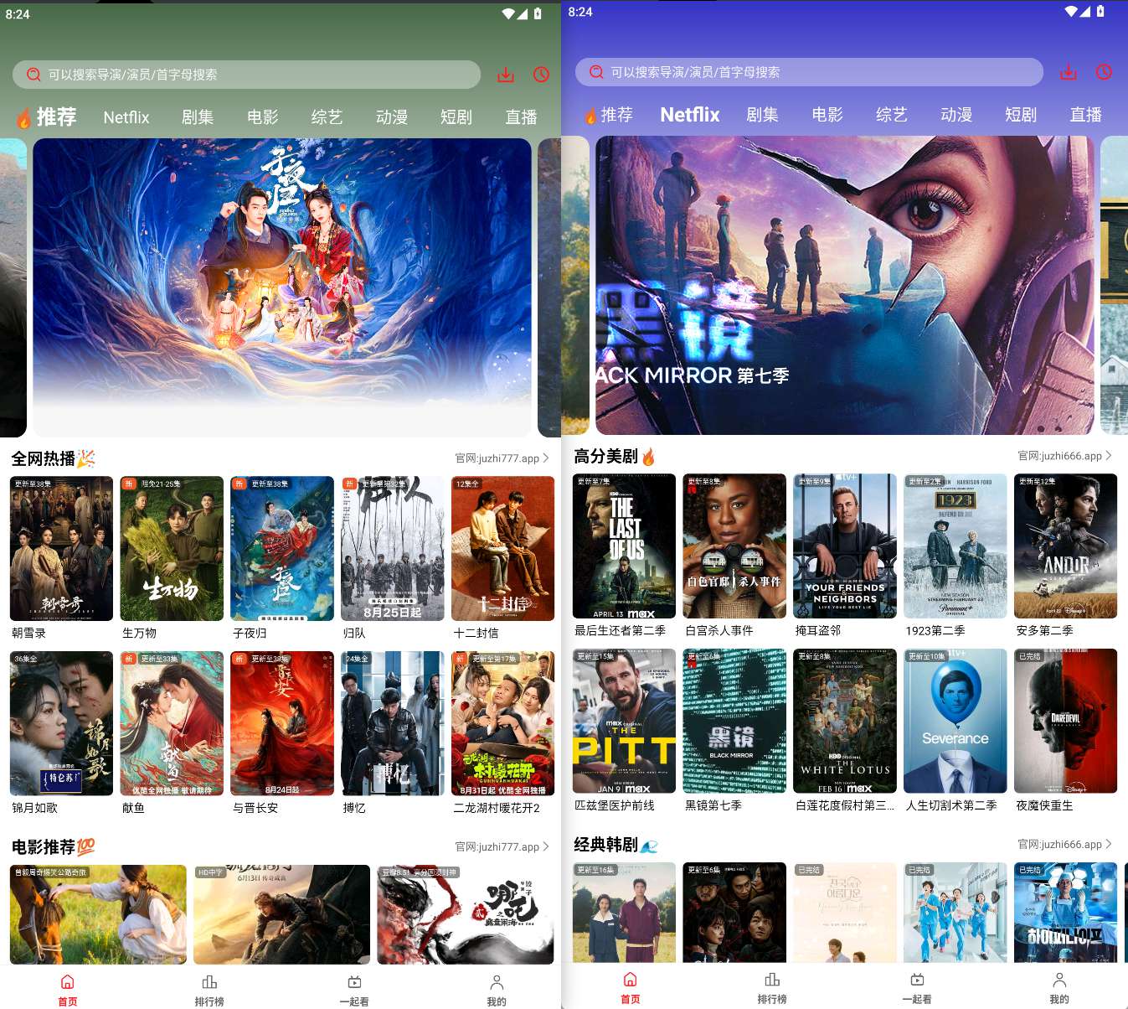Switch to 动漫 tab in right panel
Screen dimensions: 1128x1009
955,115
